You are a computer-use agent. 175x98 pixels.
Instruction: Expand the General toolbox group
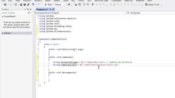3,33
